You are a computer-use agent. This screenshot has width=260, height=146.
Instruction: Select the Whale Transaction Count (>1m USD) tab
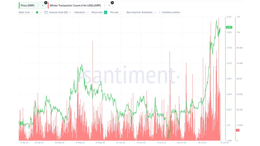[75, 6]
